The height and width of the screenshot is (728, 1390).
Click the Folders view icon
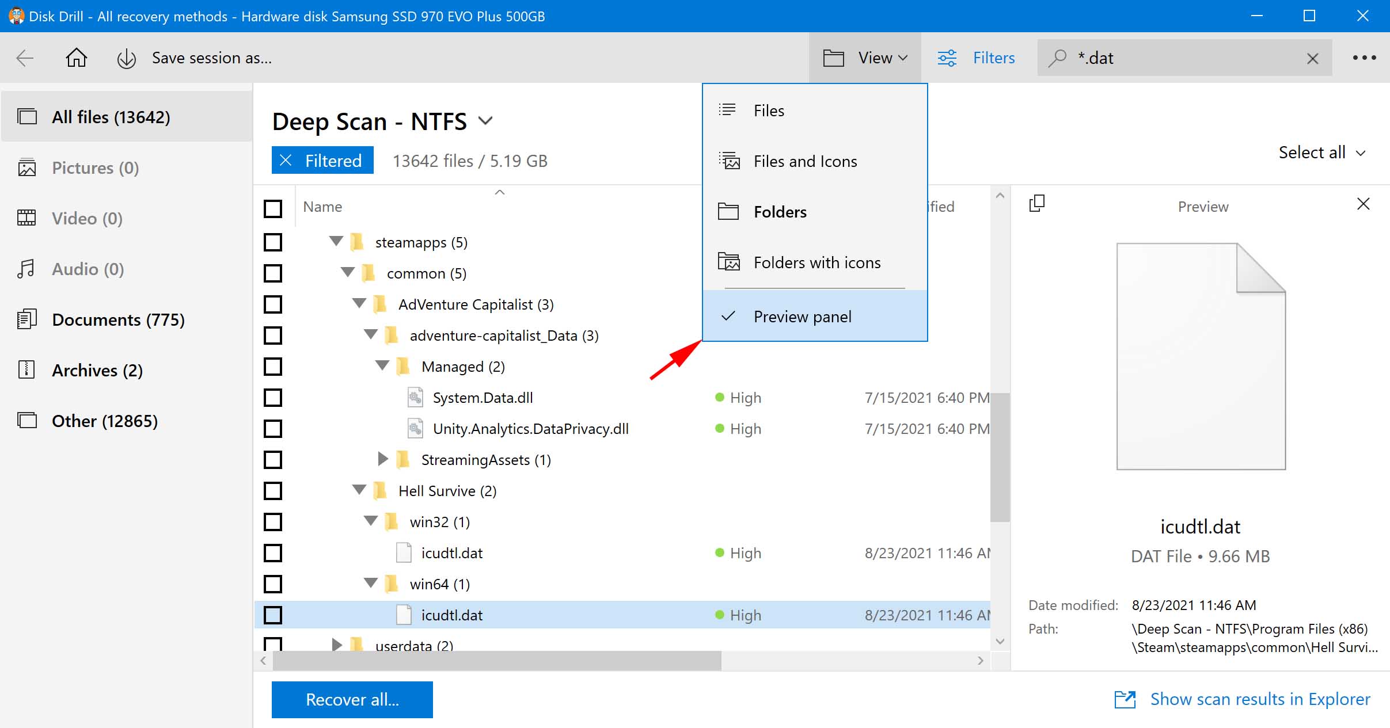click(729, 211)
